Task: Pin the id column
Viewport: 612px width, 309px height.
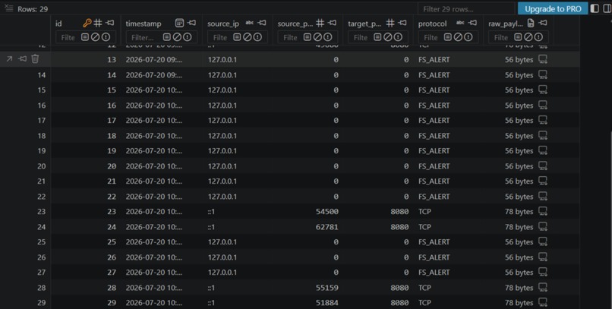Action: [x=110, y=23]
